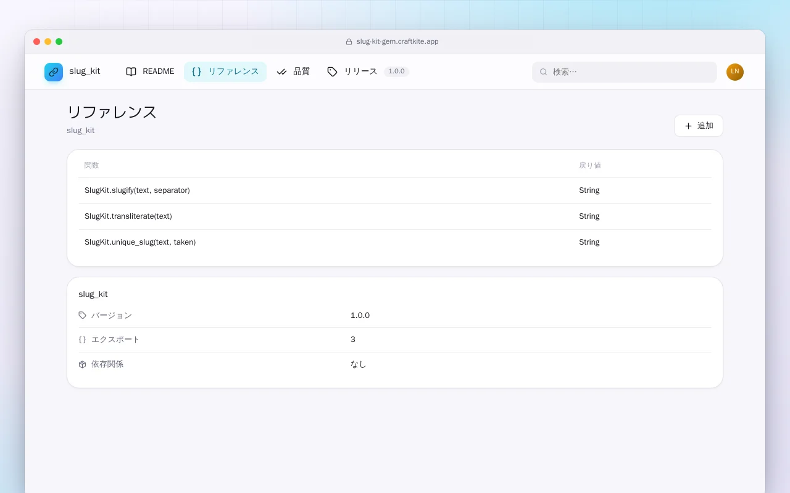The height and width of the screenshot is (493, 790).
Task: Click the 1.0.0 version badge in navbar
Action: pyautogui.click(x=396, y=71)
